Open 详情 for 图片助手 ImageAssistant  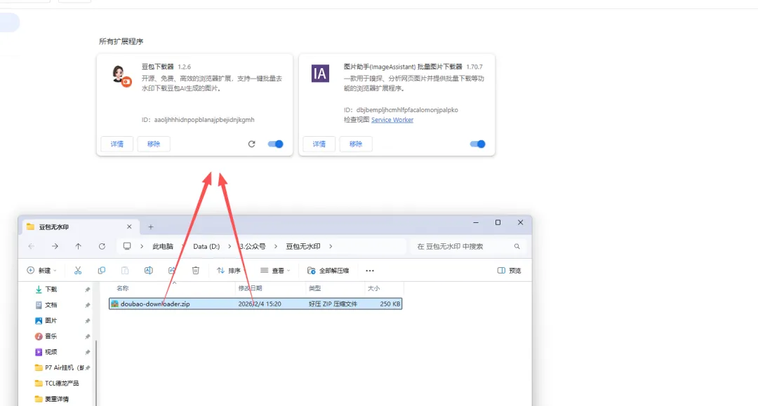[319, 144]
